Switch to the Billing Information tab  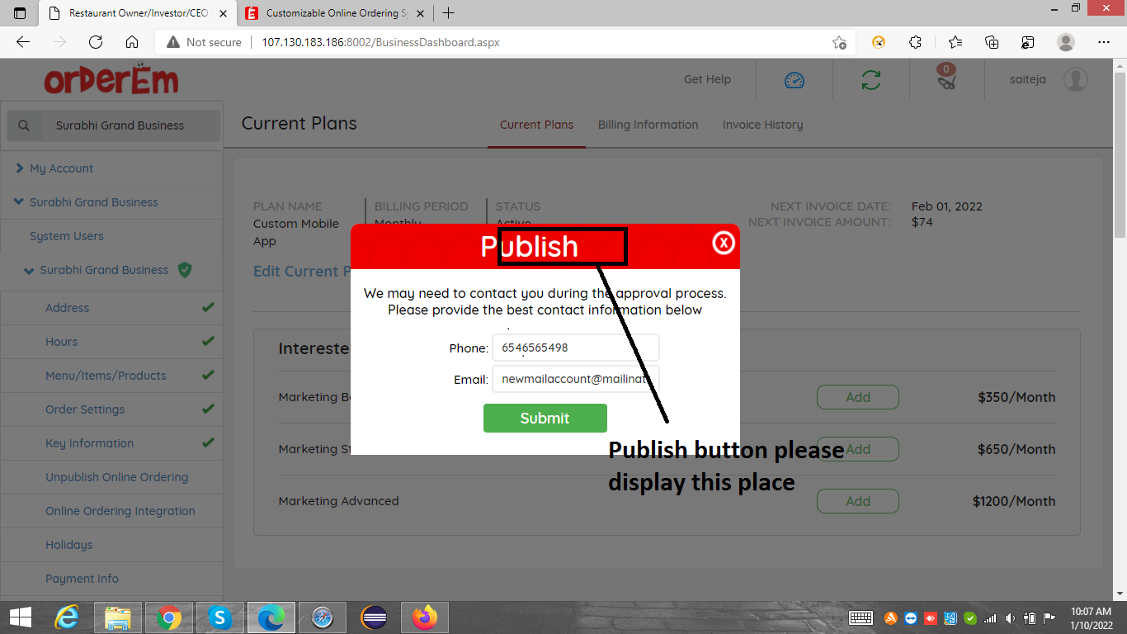pos(648,125)
